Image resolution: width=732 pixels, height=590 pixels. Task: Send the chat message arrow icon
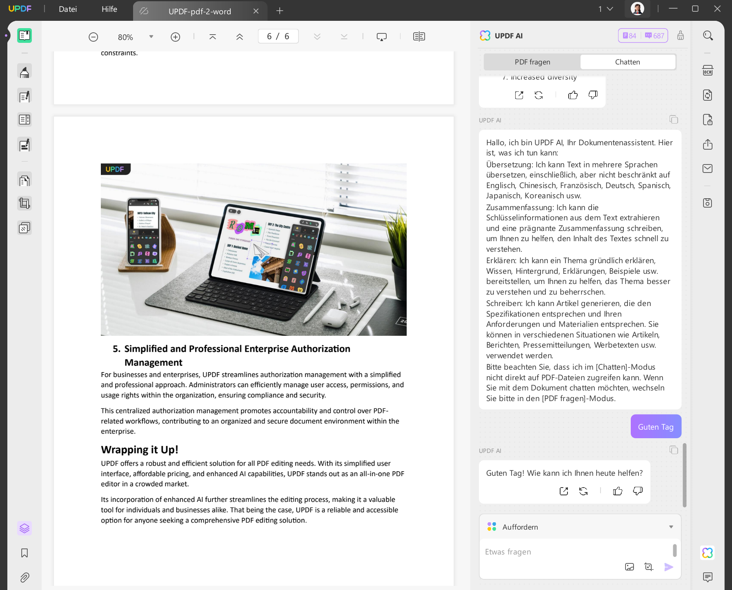pos(668,567)
